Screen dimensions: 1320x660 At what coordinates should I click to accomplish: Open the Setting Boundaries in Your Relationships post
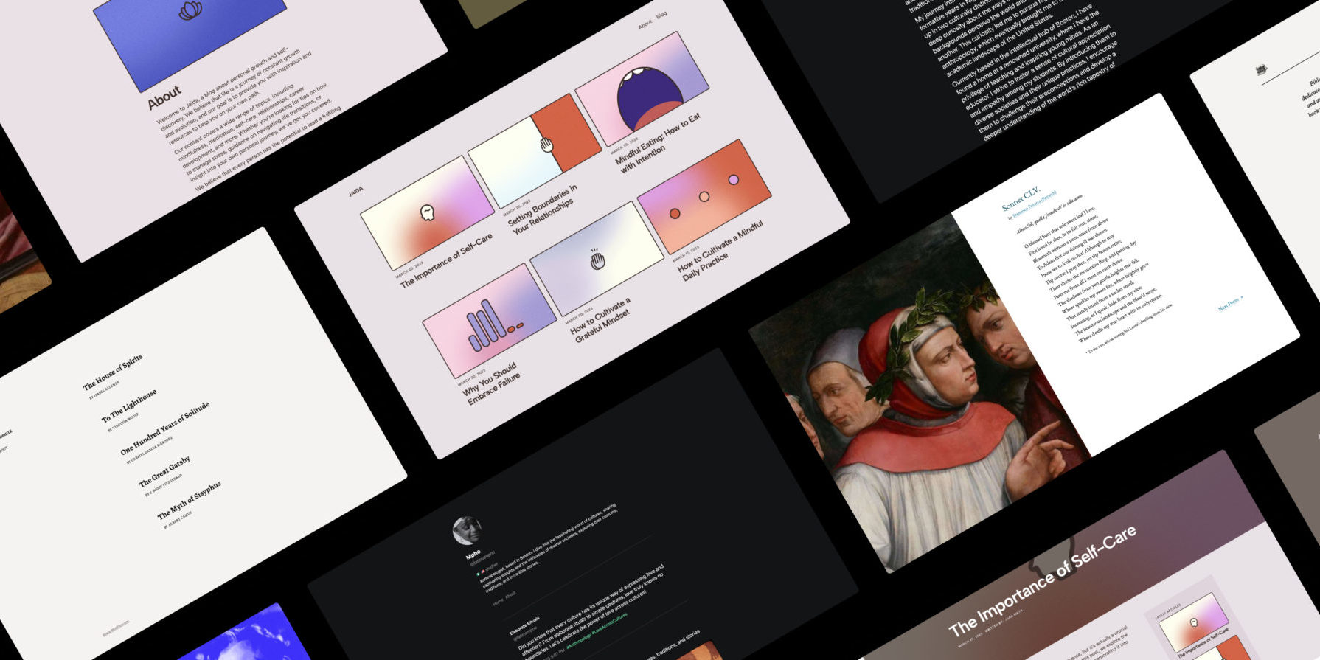coord(543,209)
